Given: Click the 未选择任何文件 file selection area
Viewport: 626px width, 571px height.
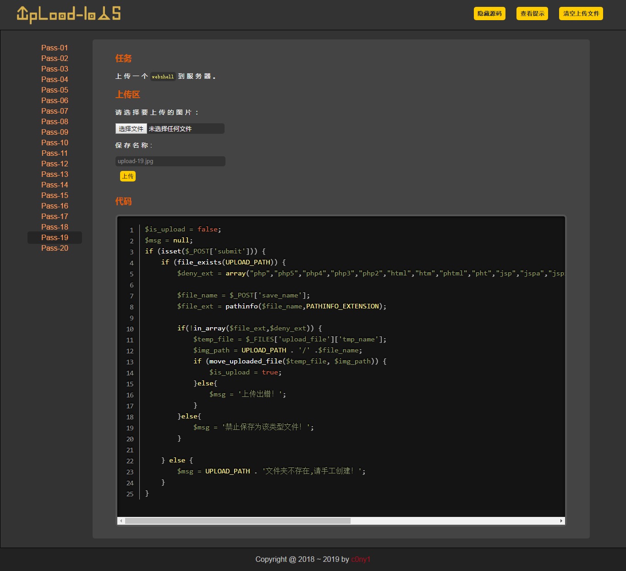Looking at the screenshot, I should pyautogui.click(x=186, y=129).
